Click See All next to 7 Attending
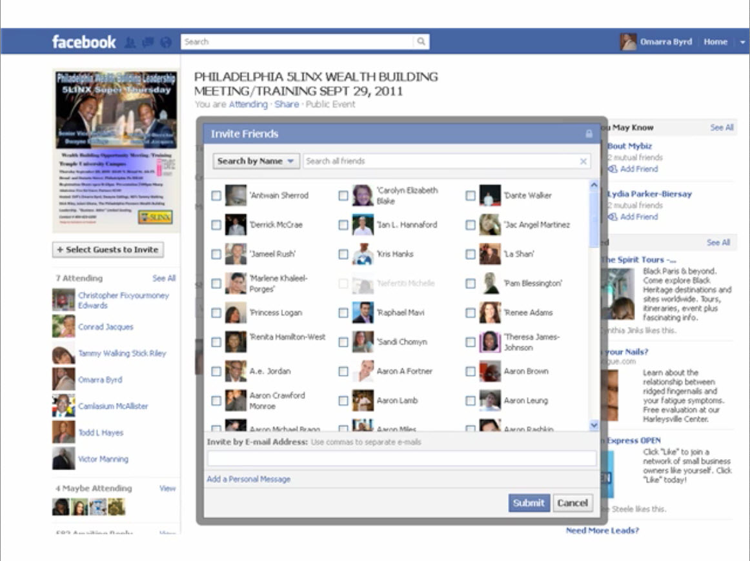Viewport: 750px width, 561px height. point(164,278)
